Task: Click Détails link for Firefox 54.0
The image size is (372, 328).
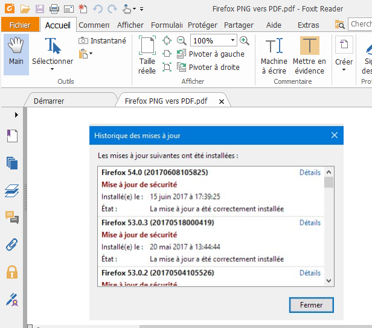Action: [x=310, y=172]
